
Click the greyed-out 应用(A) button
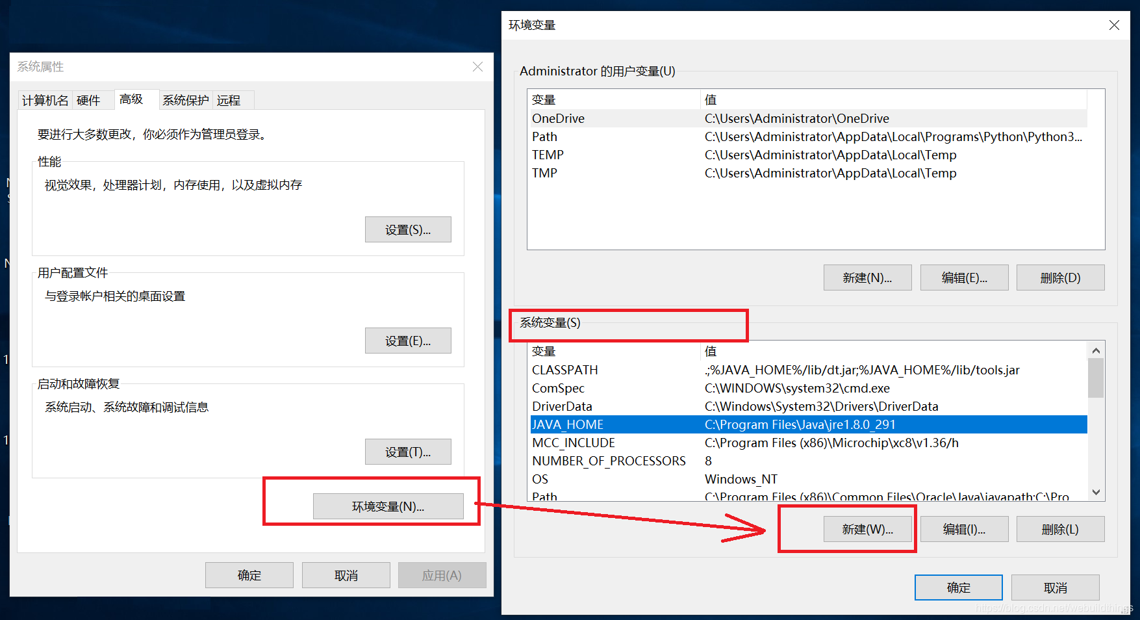(442, 575)
